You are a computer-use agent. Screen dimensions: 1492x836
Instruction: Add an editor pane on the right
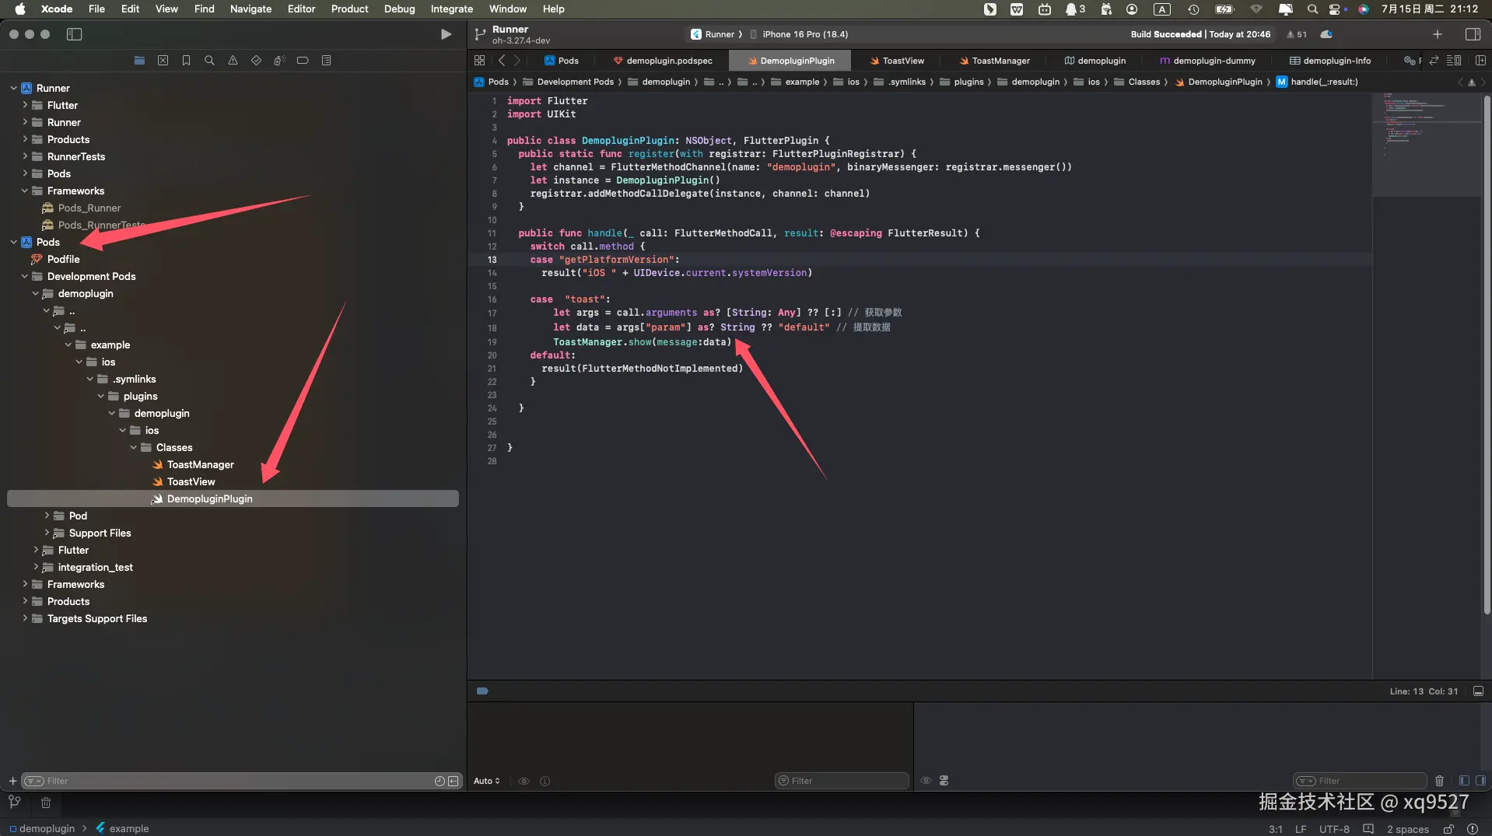pyautogui.click(x=1480, y=61)
